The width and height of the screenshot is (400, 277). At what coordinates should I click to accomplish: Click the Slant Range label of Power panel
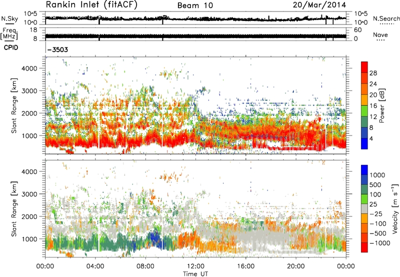[14, 105]
